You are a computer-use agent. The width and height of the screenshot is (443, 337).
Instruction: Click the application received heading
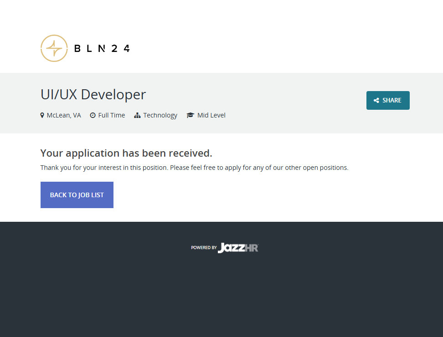point(126,153)
